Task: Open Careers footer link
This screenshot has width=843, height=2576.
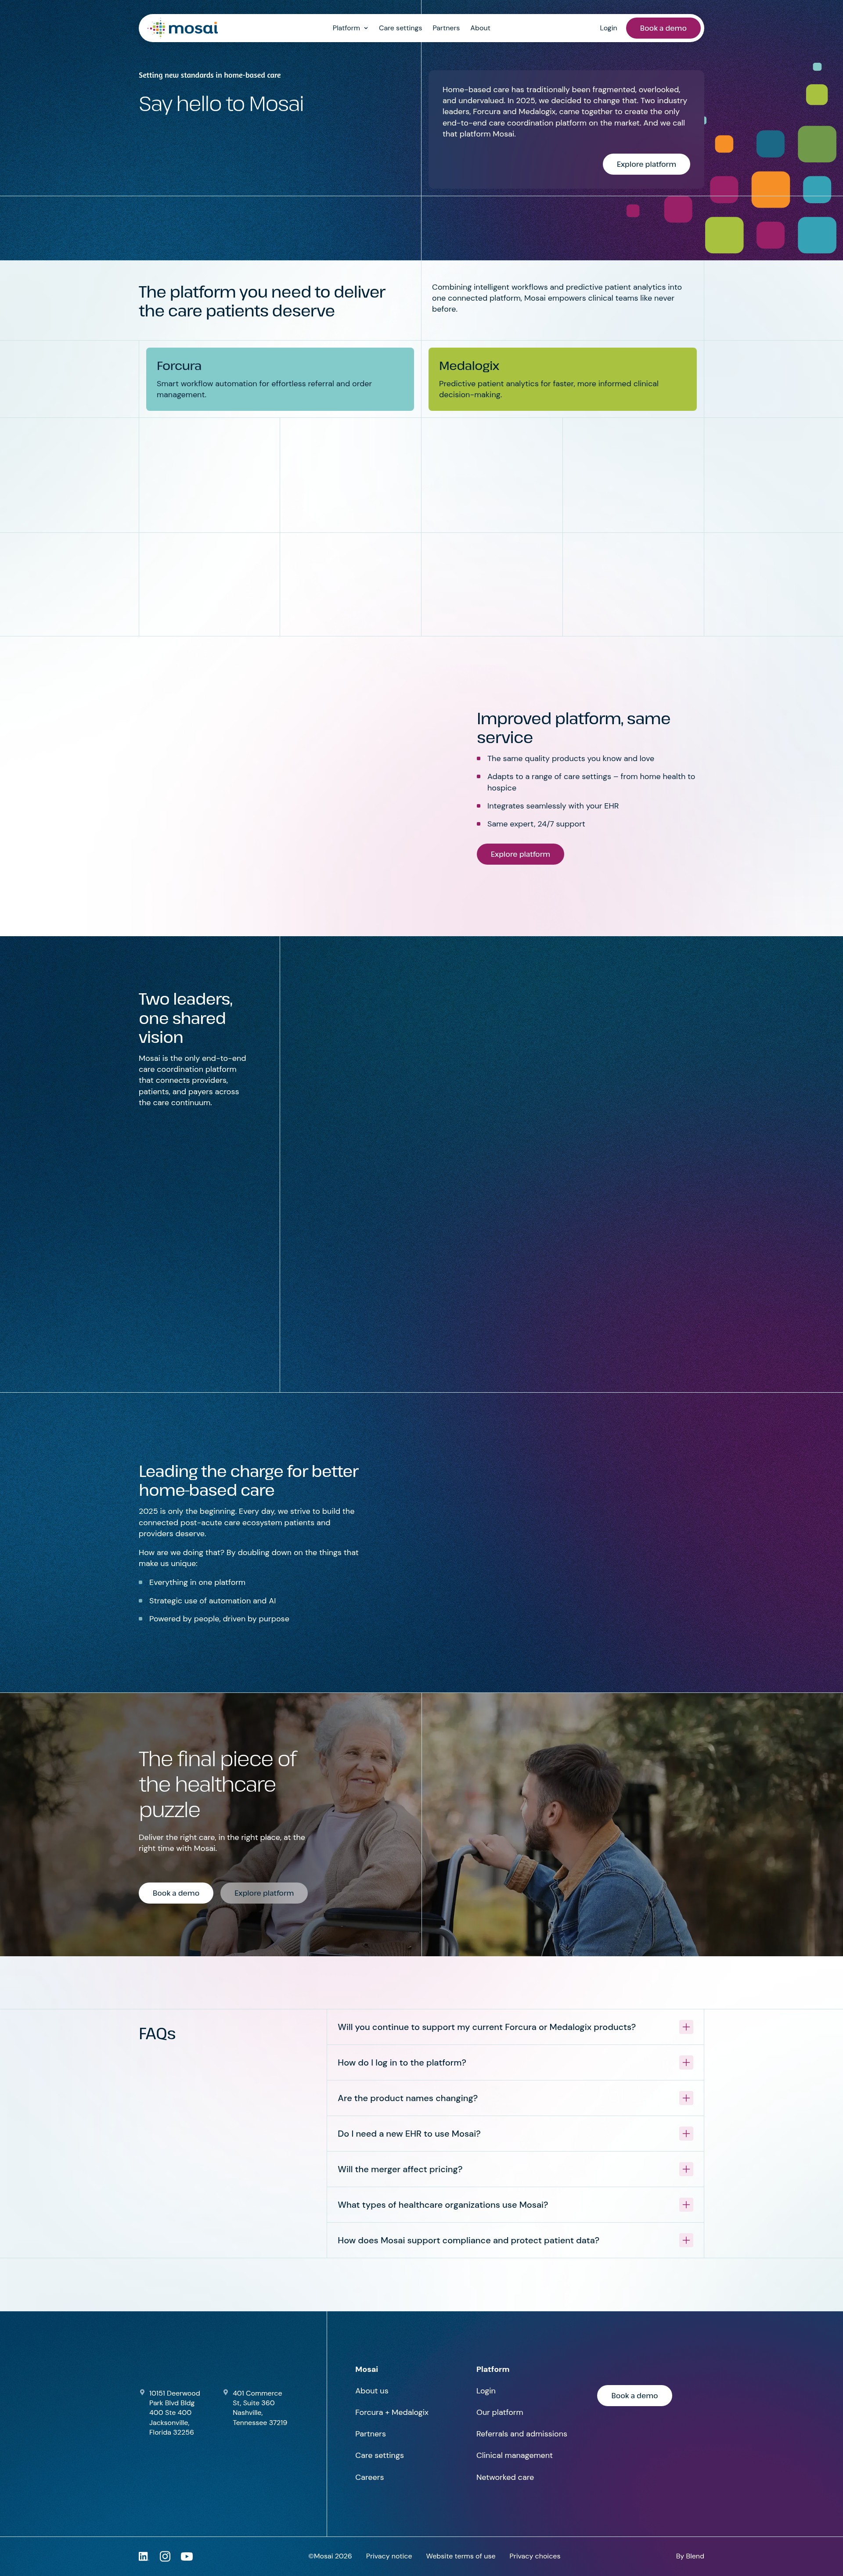Action: (x=369, y=2477)
